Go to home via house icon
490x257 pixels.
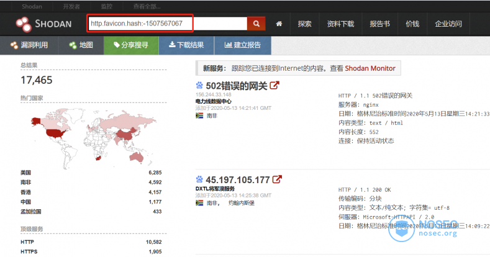[x=279, y=24]
